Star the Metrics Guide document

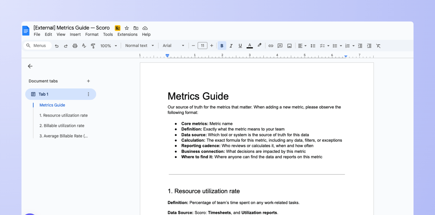(x=127, y=28)
